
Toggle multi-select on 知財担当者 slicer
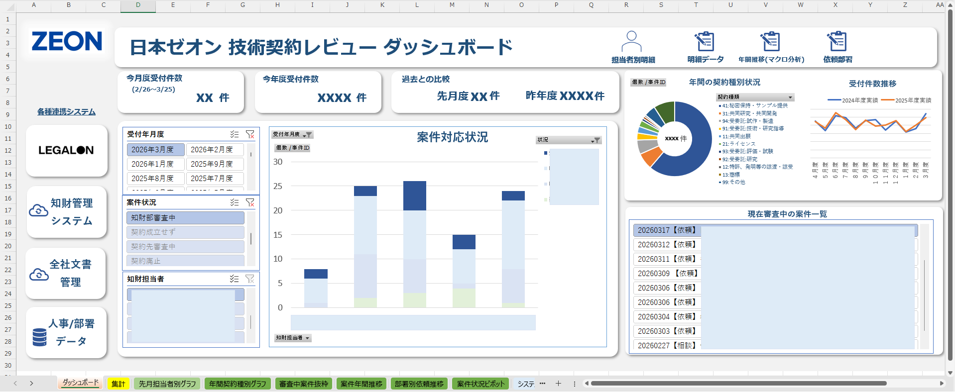(x=235, y=279)
